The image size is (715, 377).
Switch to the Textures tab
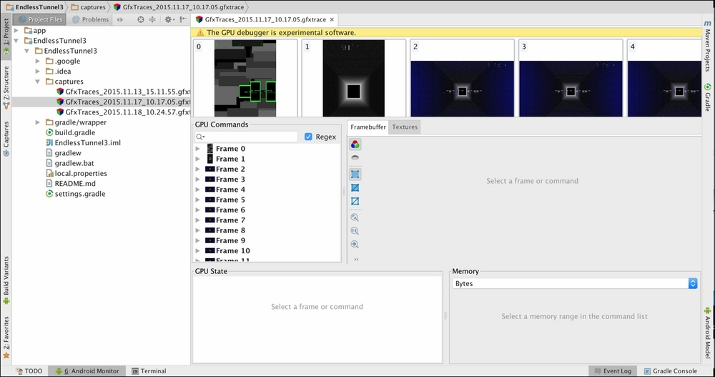[x=405, y=127]
